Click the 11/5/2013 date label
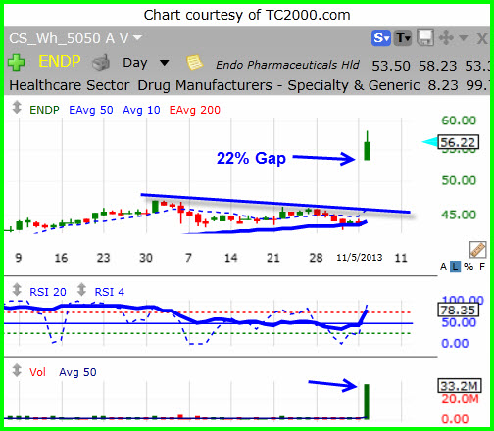This screenshot has height=431, width=494. (x=360, y=258)
